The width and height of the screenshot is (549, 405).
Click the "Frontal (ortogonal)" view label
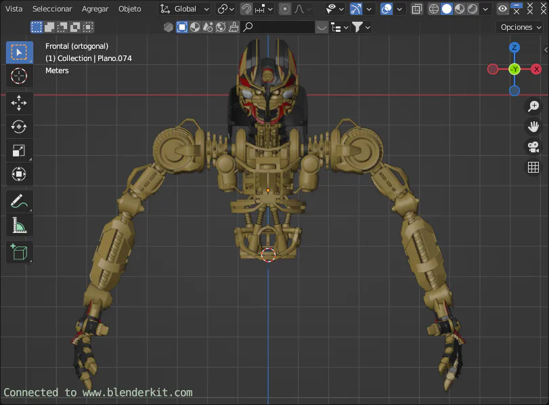click(x=77, y=46)
